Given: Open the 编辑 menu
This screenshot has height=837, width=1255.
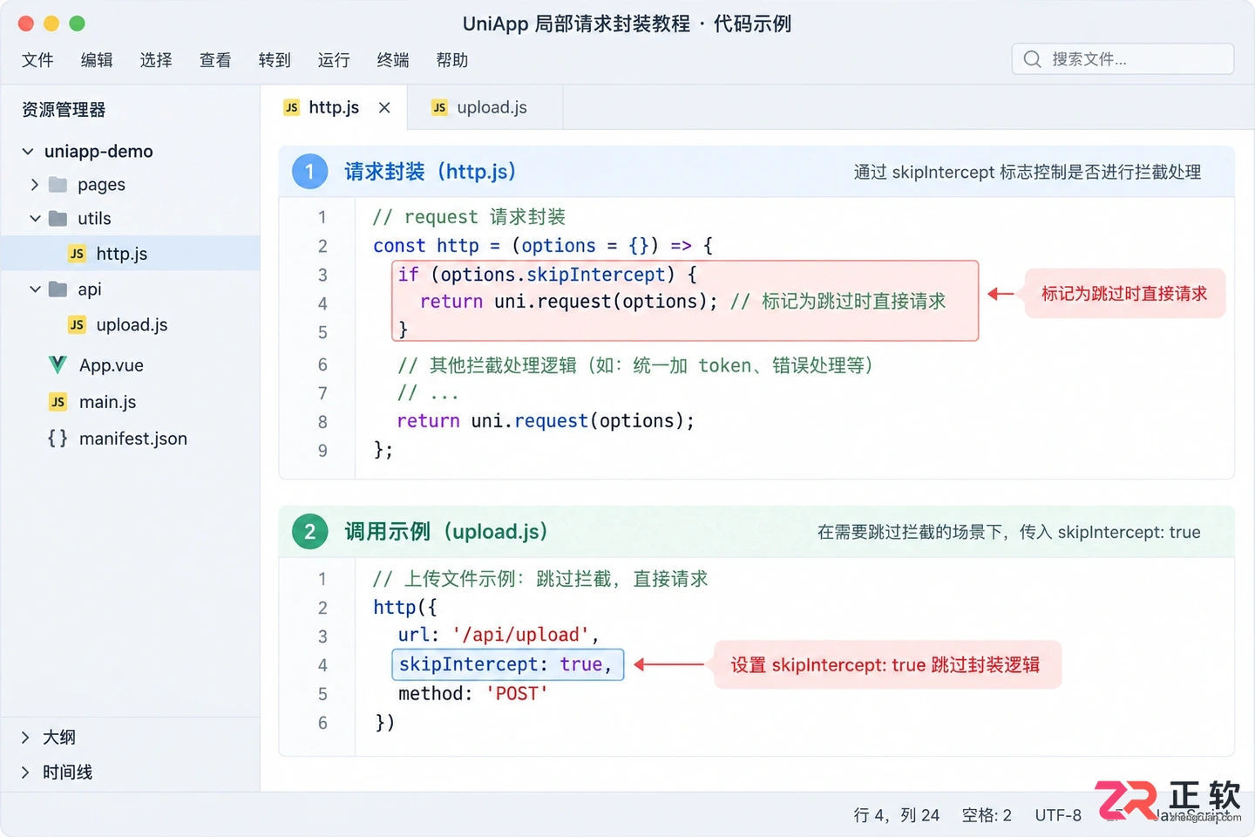Looking at the screenshot, I should coord(97,60).
